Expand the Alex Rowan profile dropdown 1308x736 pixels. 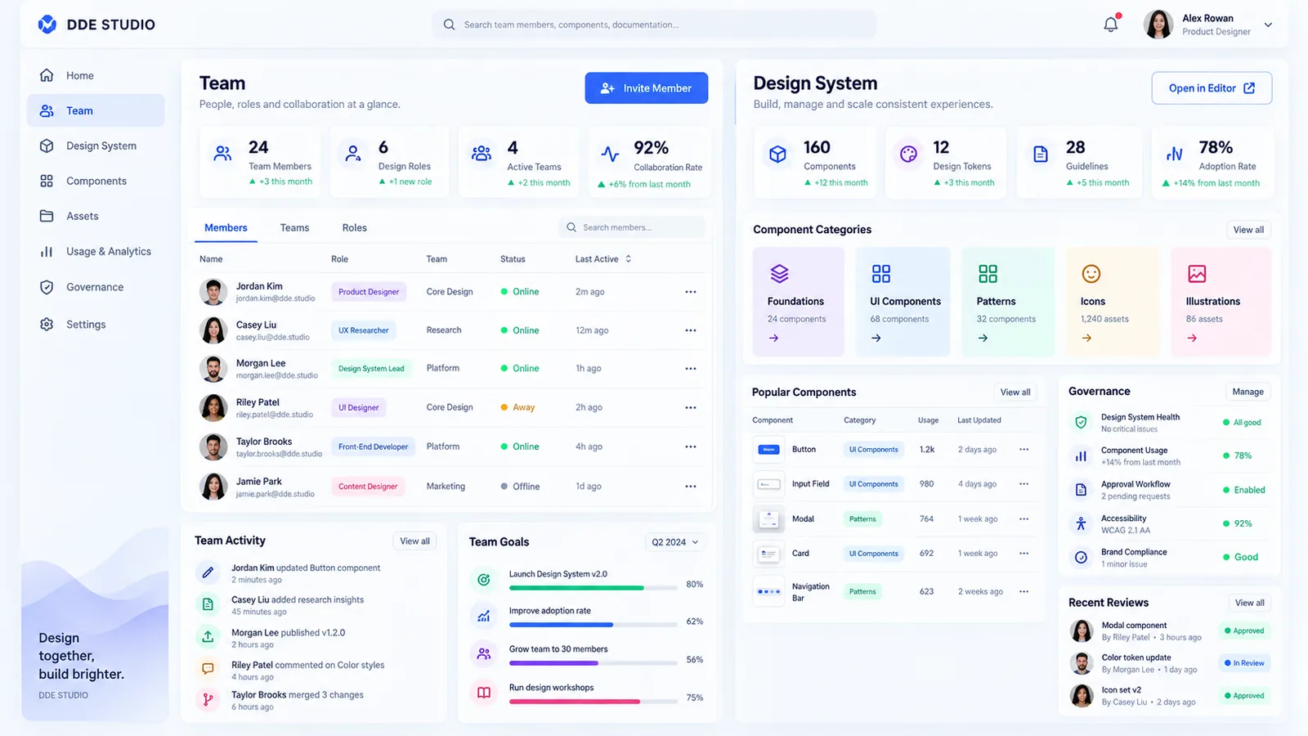pyautogui.click(x=1268, y=25)
